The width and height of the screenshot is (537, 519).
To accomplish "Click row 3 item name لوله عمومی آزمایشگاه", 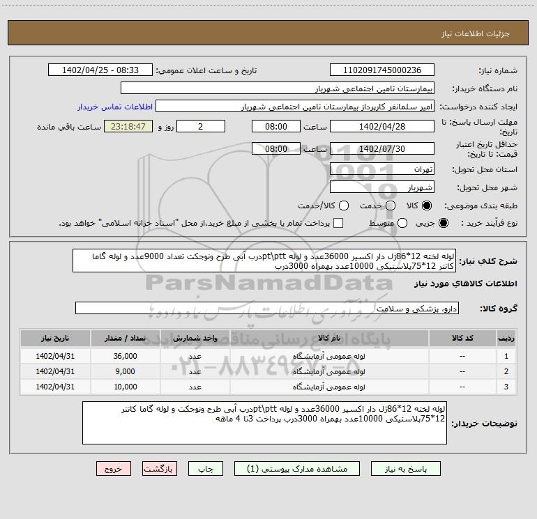I will coord(328,387).
